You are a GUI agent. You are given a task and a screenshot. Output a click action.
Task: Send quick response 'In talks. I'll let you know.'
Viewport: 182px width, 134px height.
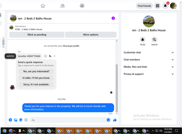[36, 78]
